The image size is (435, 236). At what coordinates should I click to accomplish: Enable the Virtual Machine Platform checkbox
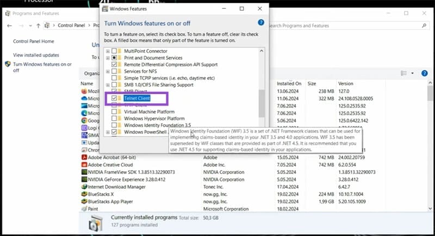(114, 111)
